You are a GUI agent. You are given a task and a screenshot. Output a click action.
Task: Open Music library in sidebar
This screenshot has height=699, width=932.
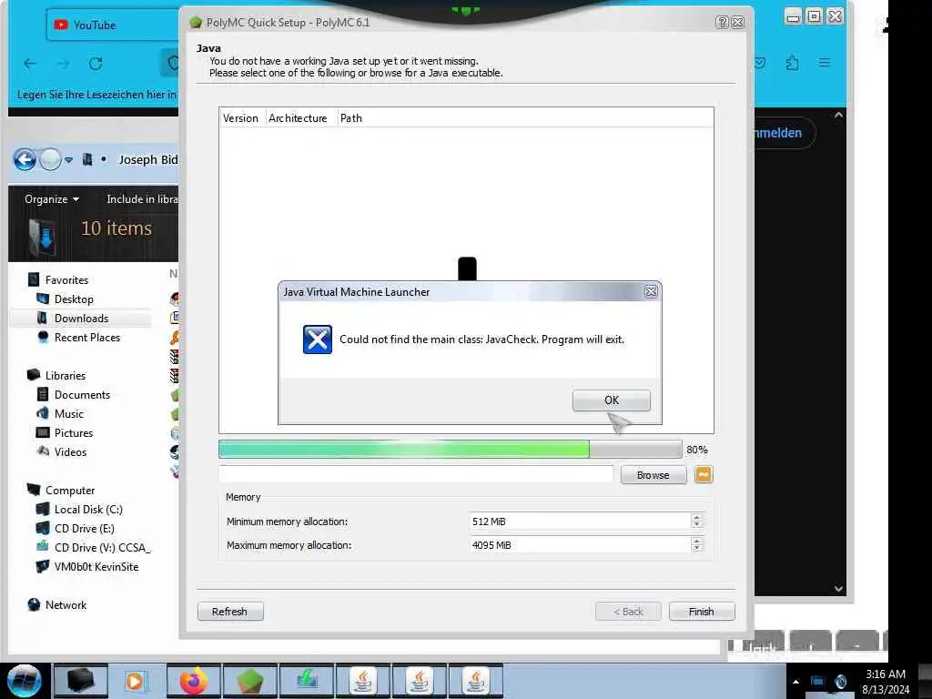click(x=69, y=414)
